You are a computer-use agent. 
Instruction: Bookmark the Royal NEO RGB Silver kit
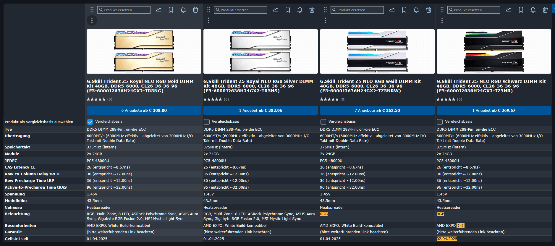point(288,10)
